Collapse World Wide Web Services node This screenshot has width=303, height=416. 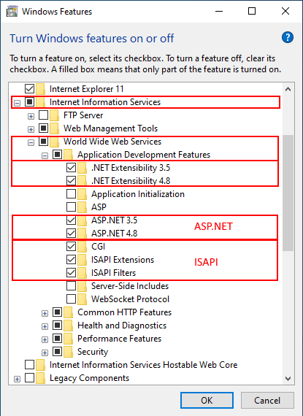(31, 142)
